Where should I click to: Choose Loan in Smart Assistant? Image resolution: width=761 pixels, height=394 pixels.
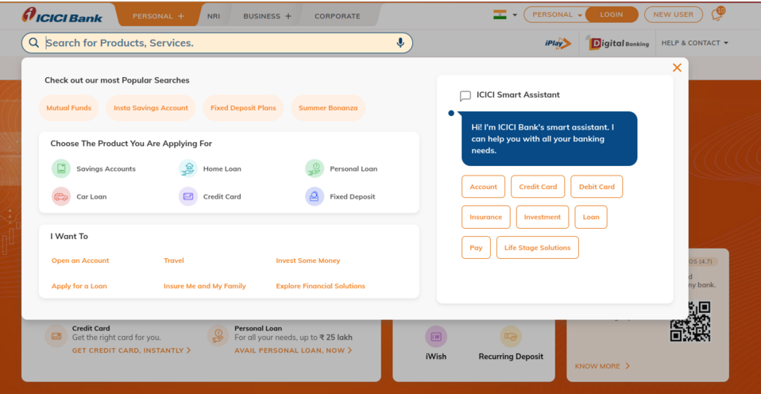tap(591, 217)
